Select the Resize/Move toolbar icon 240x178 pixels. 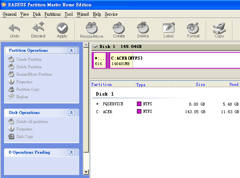pyautogui.click(x=91, y=27)
